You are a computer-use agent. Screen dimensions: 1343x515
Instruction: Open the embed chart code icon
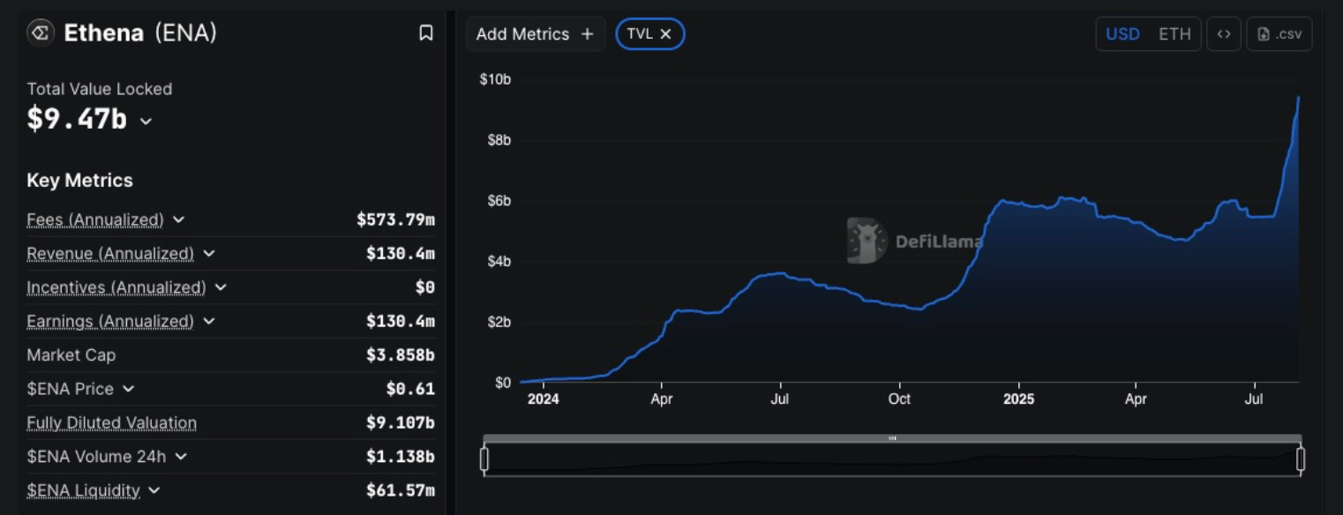pos(1224,34)
